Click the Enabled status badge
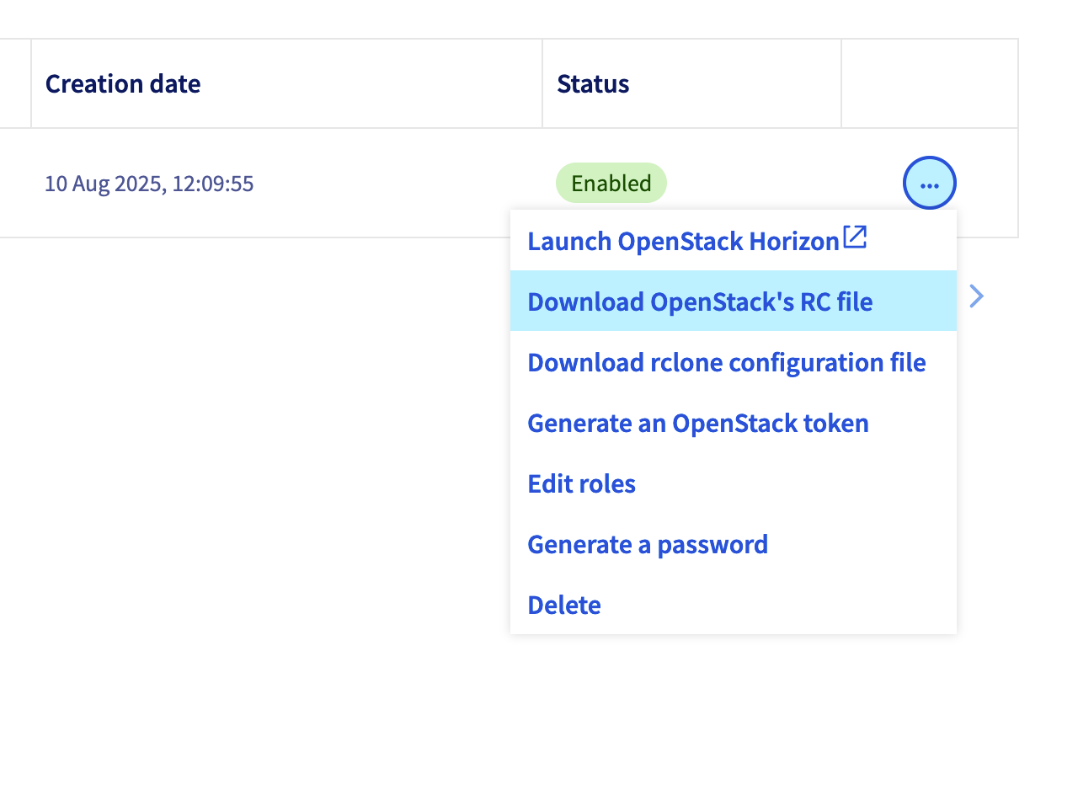The height and width of the screenshot is (795, 1078). [x=611, y=183]
